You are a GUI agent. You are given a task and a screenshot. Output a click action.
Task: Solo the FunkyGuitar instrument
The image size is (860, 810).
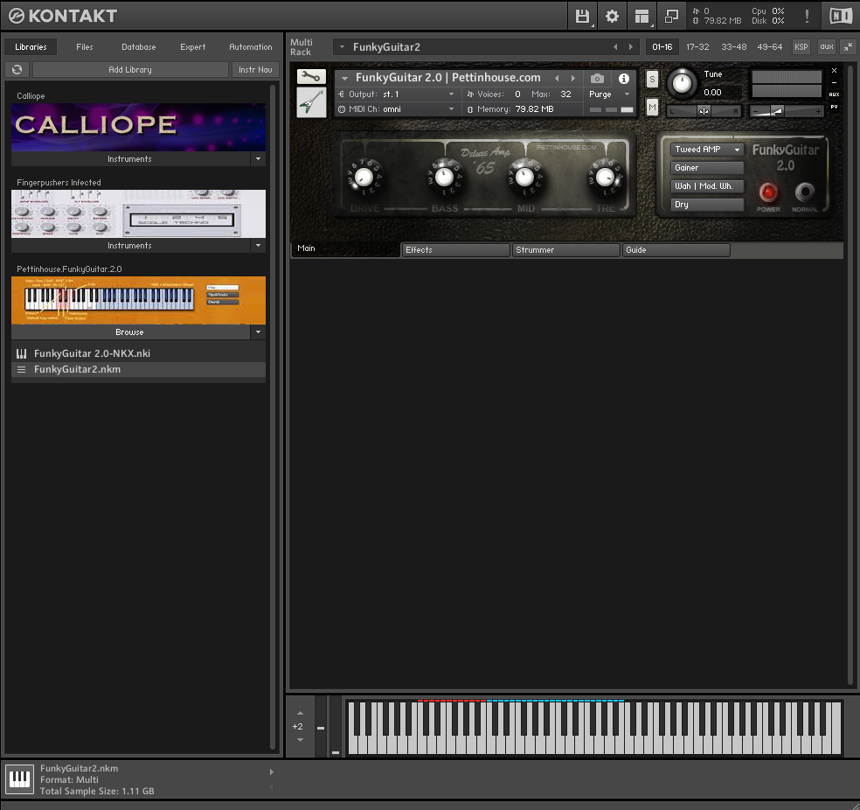(x=652, y=79)
